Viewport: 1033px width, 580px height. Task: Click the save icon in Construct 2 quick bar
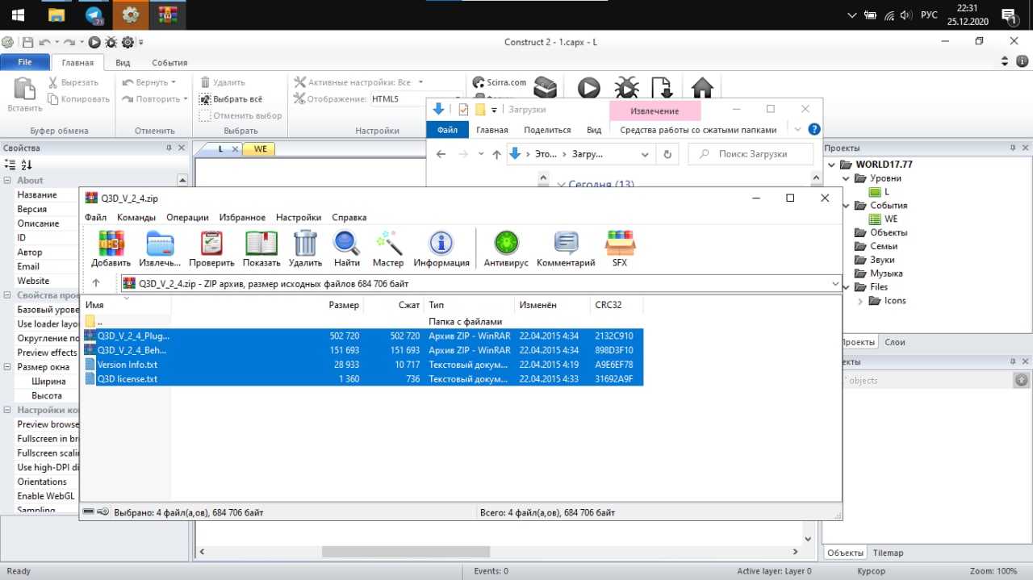tap(28, 42)
